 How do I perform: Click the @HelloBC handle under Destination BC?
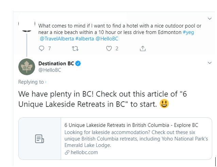(x=49, y=70)
